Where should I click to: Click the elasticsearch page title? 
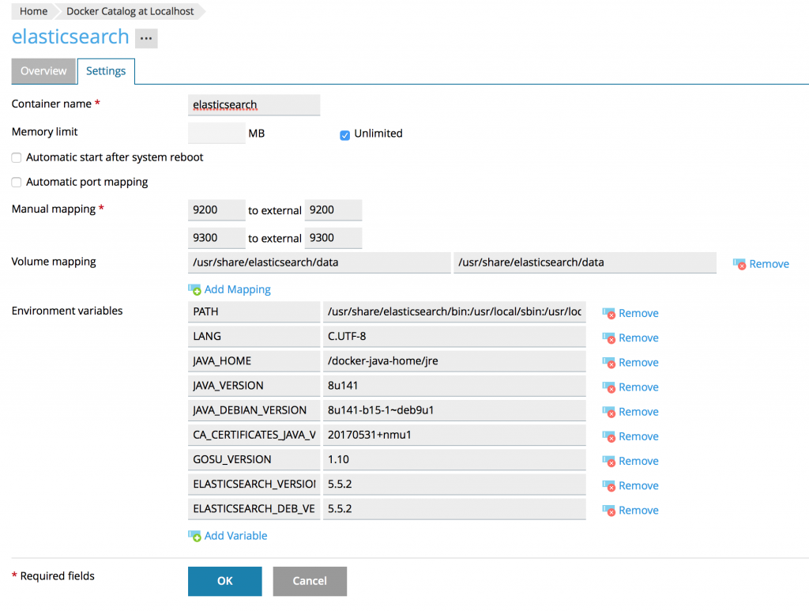pos(70,36)
